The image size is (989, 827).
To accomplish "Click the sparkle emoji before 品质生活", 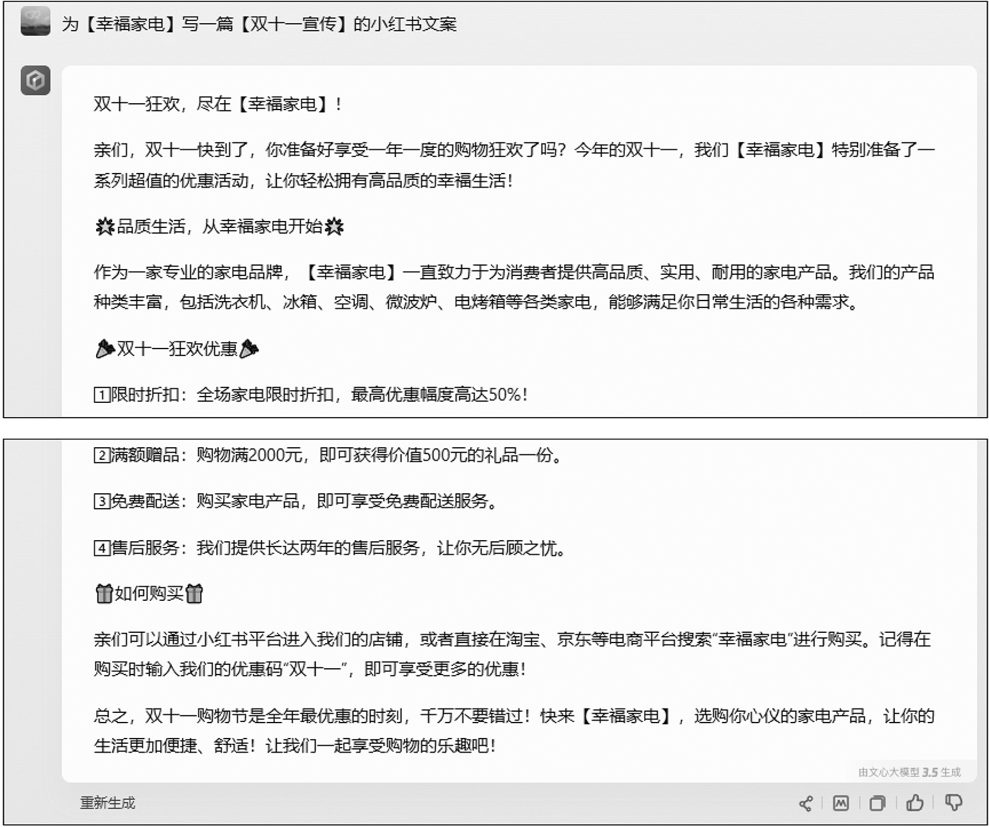I will click(x=104, y=227).
